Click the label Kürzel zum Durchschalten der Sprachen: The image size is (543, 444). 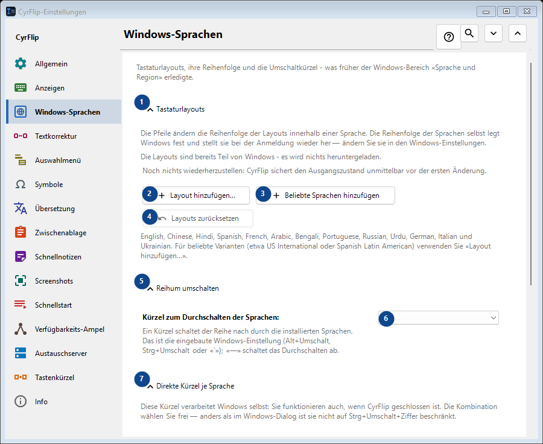[x=211, y=317]
